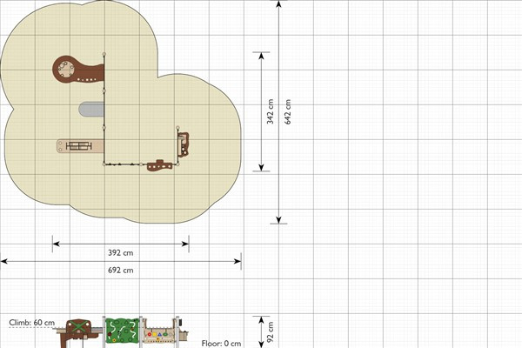This screenshot has height=348, width=522.
Task: Click the 692 cm dimension label
Action: coord(121,270)
